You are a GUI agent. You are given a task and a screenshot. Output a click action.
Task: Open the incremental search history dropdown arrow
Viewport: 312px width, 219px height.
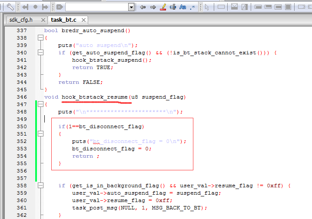[x=131, y=7]
